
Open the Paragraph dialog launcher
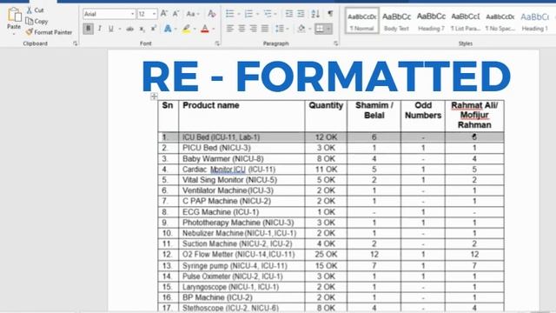coord(335,43)
